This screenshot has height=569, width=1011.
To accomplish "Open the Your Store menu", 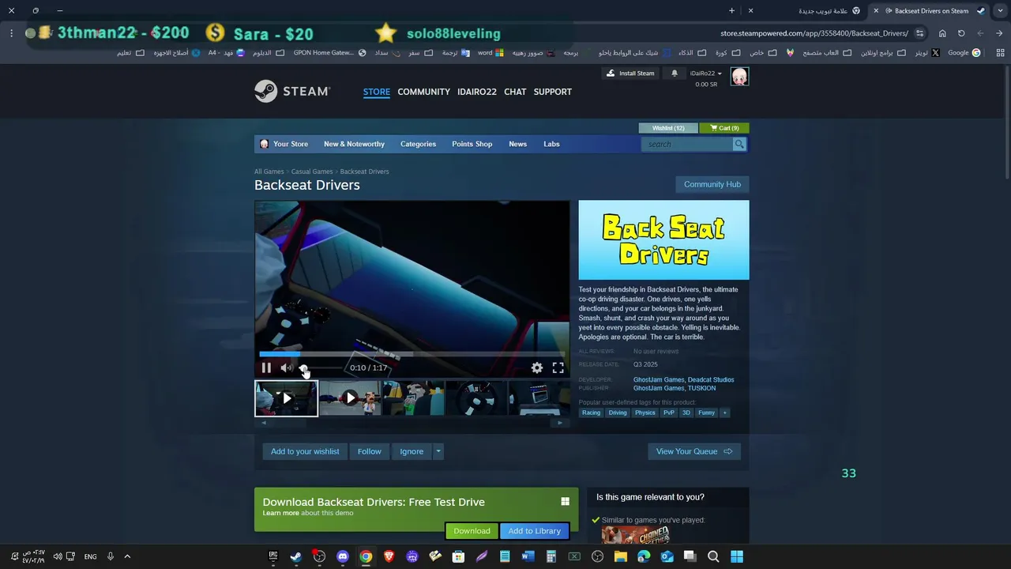I will pos(284,144).
